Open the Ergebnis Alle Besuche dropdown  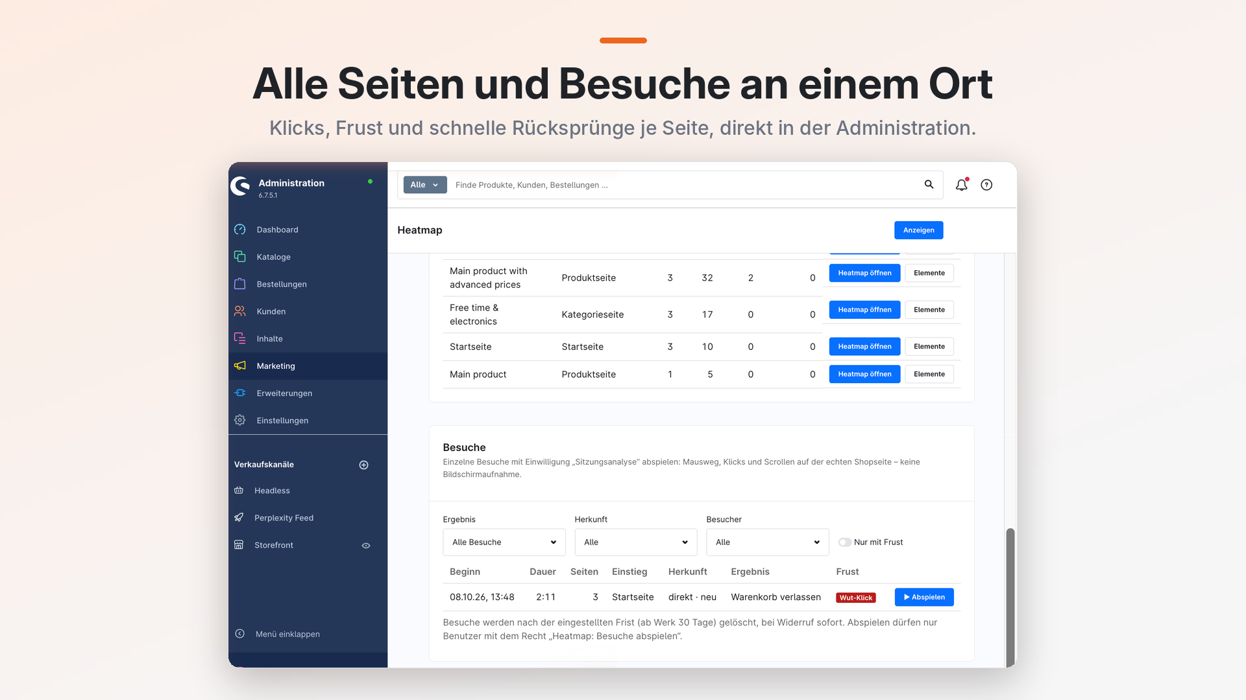pos(504,542)
